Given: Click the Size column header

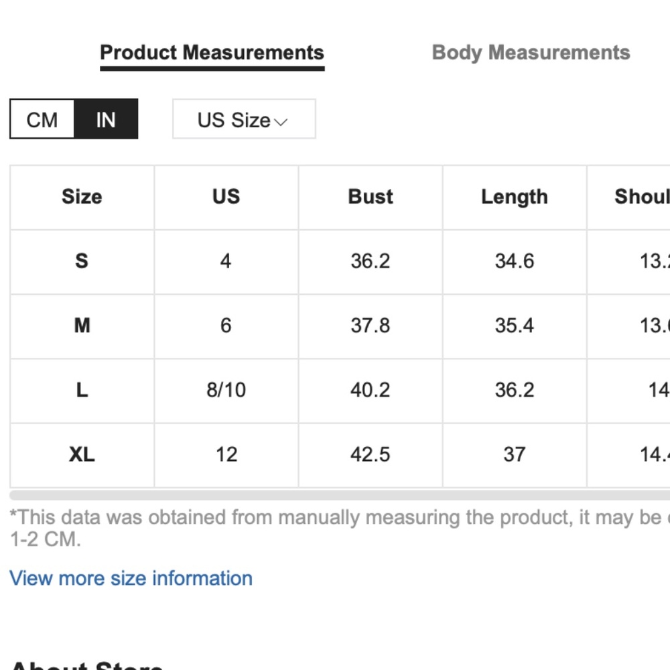Looking at the screenshot, I should (x=82, y=197).
